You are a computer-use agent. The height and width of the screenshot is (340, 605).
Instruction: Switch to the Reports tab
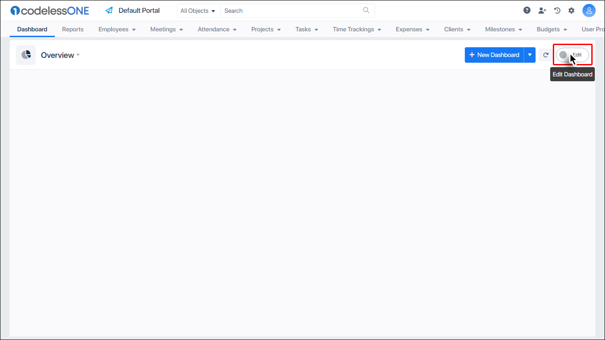73,29
